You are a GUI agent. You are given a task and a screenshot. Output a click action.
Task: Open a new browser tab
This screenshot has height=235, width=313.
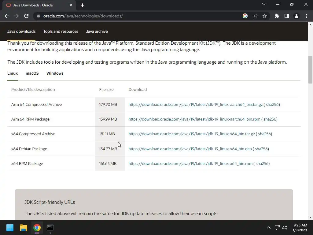coord(83,5)
